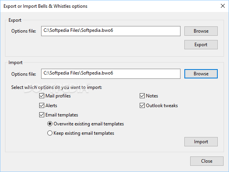Browse for the Import options file
The width and height of the screenshot is (229, 172).
(201, 74)
